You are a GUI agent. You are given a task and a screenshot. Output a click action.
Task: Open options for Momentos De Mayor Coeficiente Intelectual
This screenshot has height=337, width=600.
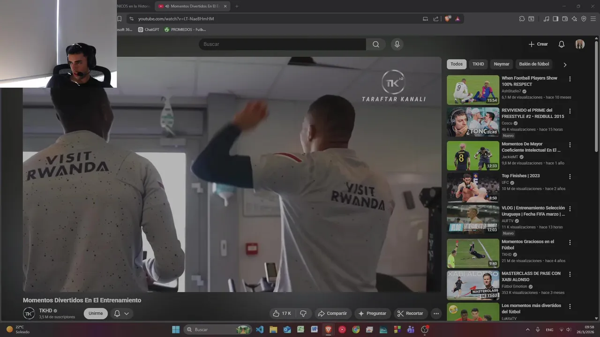point(570,145)
